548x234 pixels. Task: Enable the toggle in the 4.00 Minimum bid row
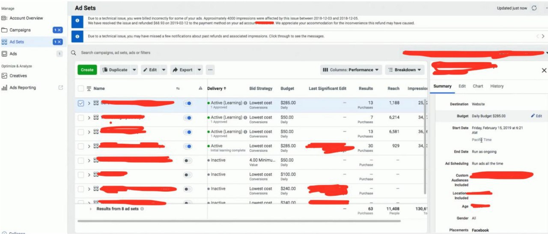coord(188,160)
